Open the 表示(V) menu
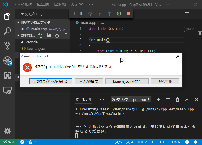 pos(77,5)
